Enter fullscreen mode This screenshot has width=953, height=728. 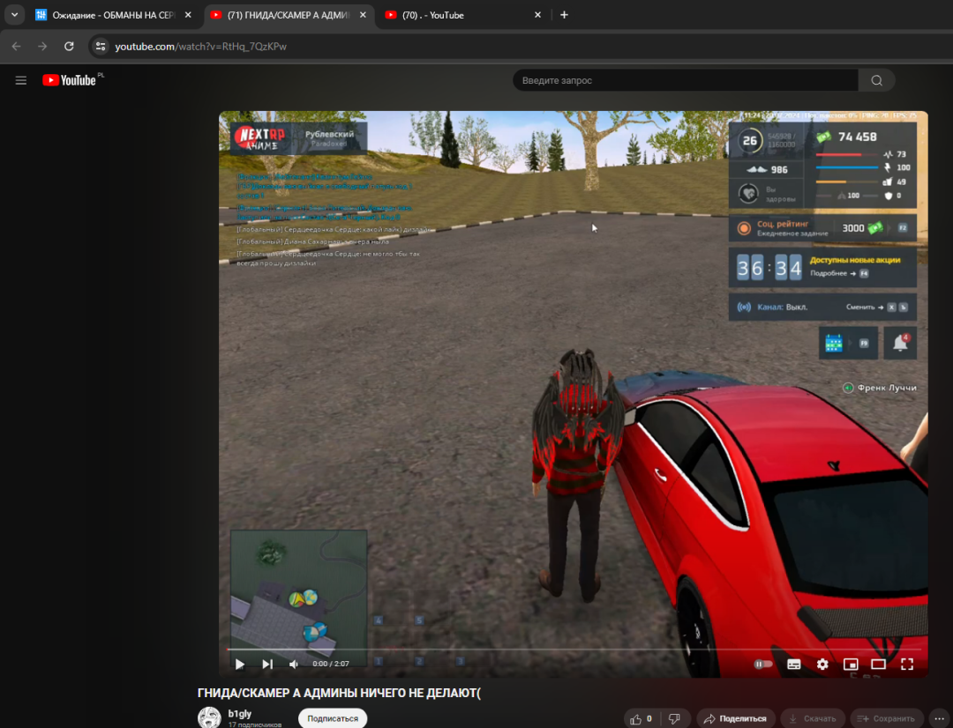tap(906, 664)
